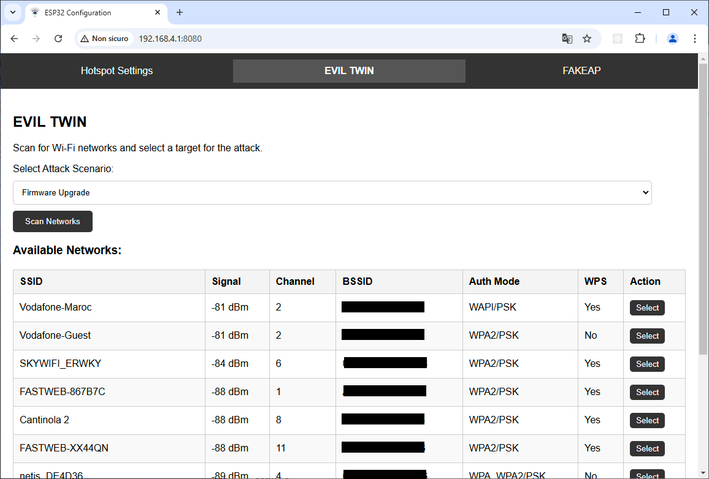Screen dimensions: 709x479
Task: Click the Non sicuro security warning
Action: point(105,39)
